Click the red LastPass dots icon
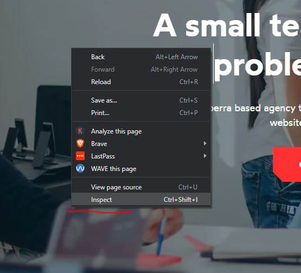 coord(80,156)
